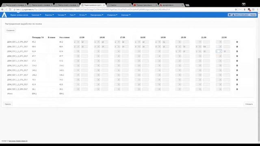The width and height of the screenshot is (260, 146).
Task: Reload the page with the refresh icon
Action: coord(10,10)
